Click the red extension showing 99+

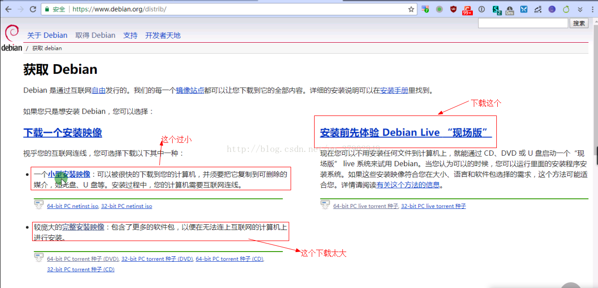point(467,10)
